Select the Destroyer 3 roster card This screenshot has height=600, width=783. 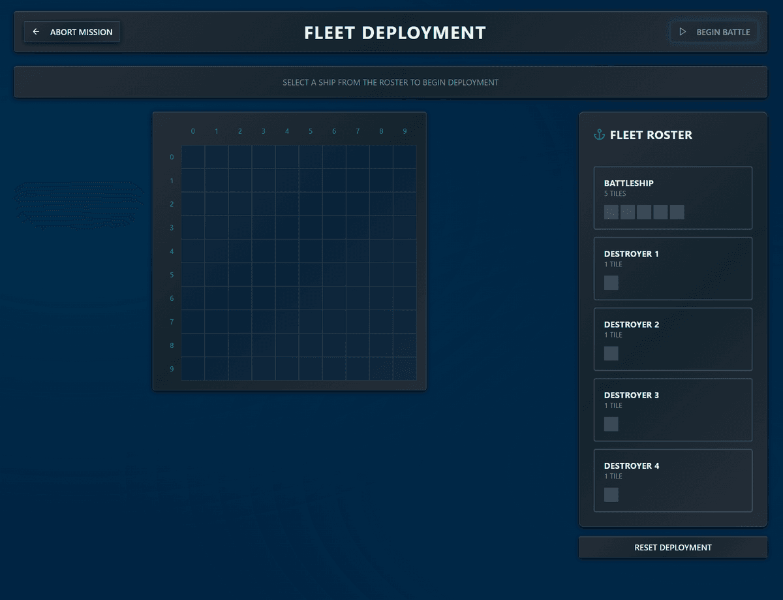click(x=673, y=409)
